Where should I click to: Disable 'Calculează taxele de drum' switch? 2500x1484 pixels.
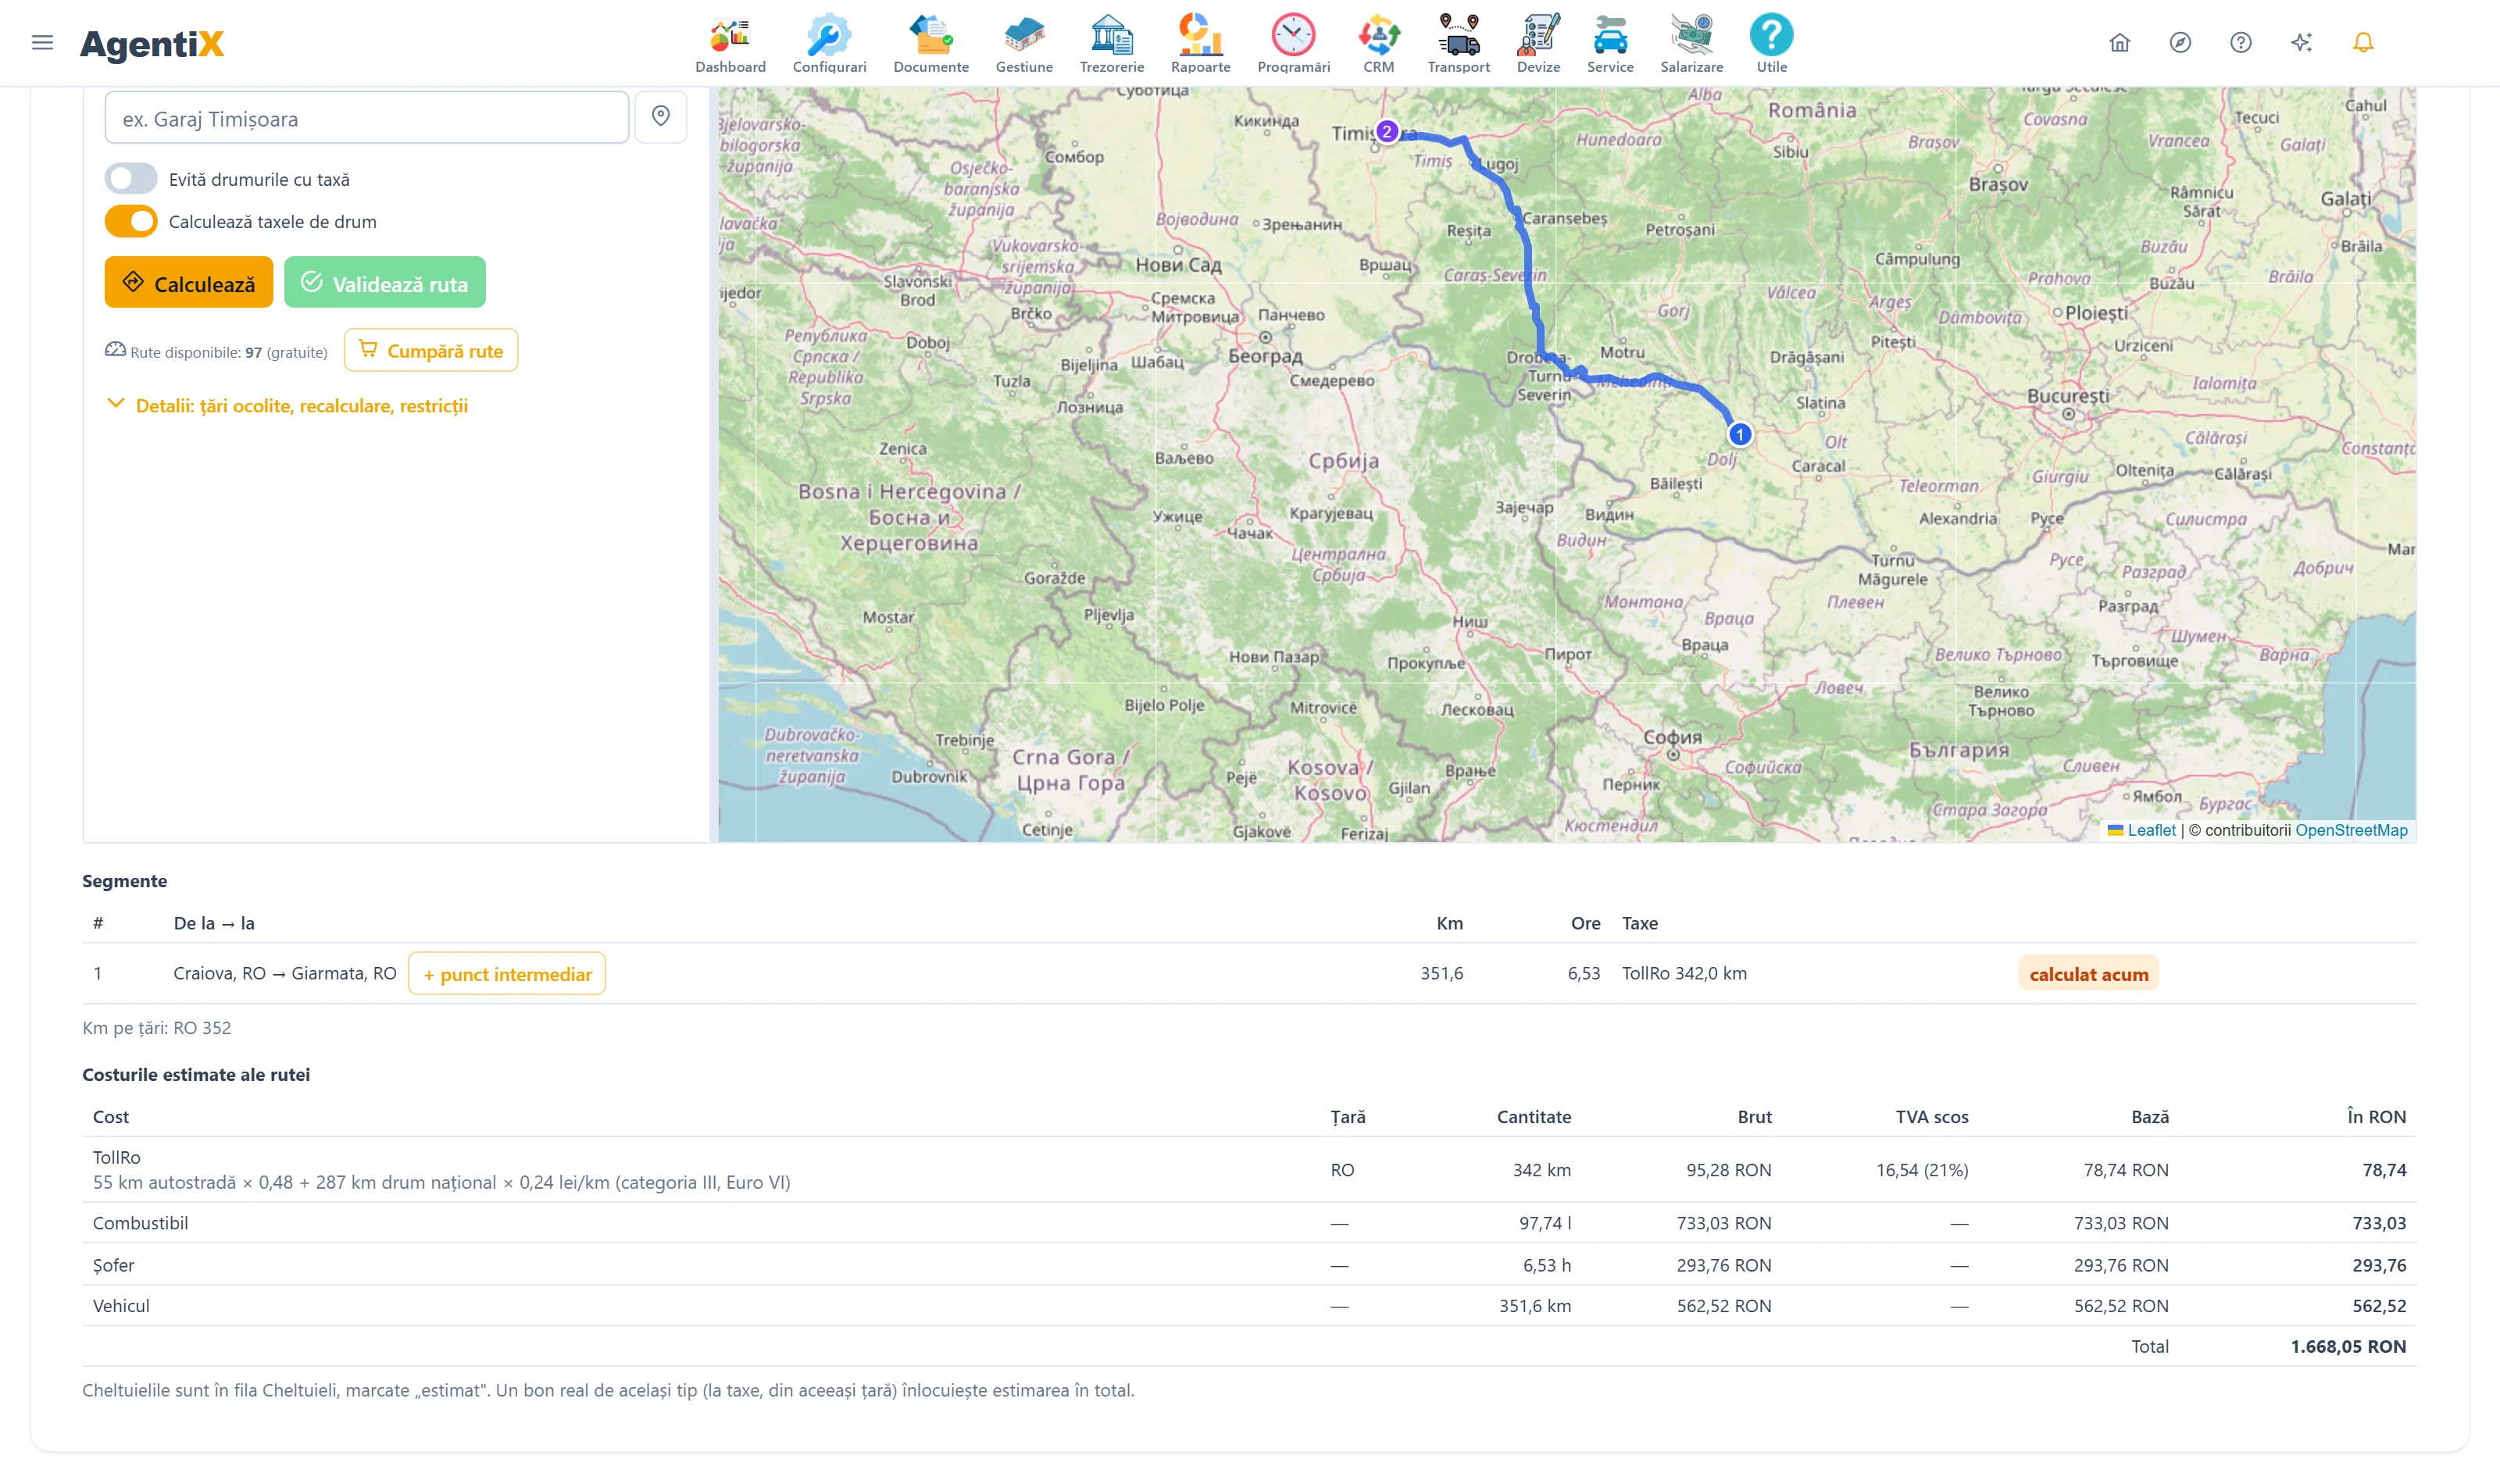point(131,221)
